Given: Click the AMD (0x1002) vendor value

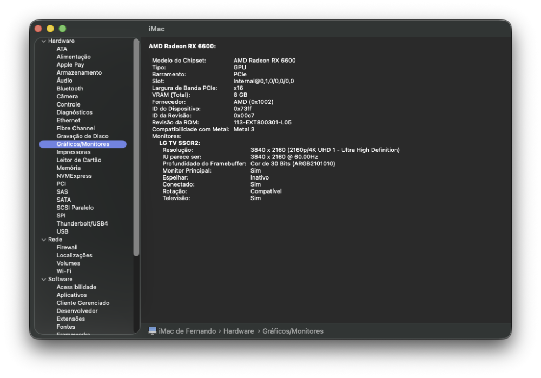Looking at the screenshot, I should (x=254, y=102).
